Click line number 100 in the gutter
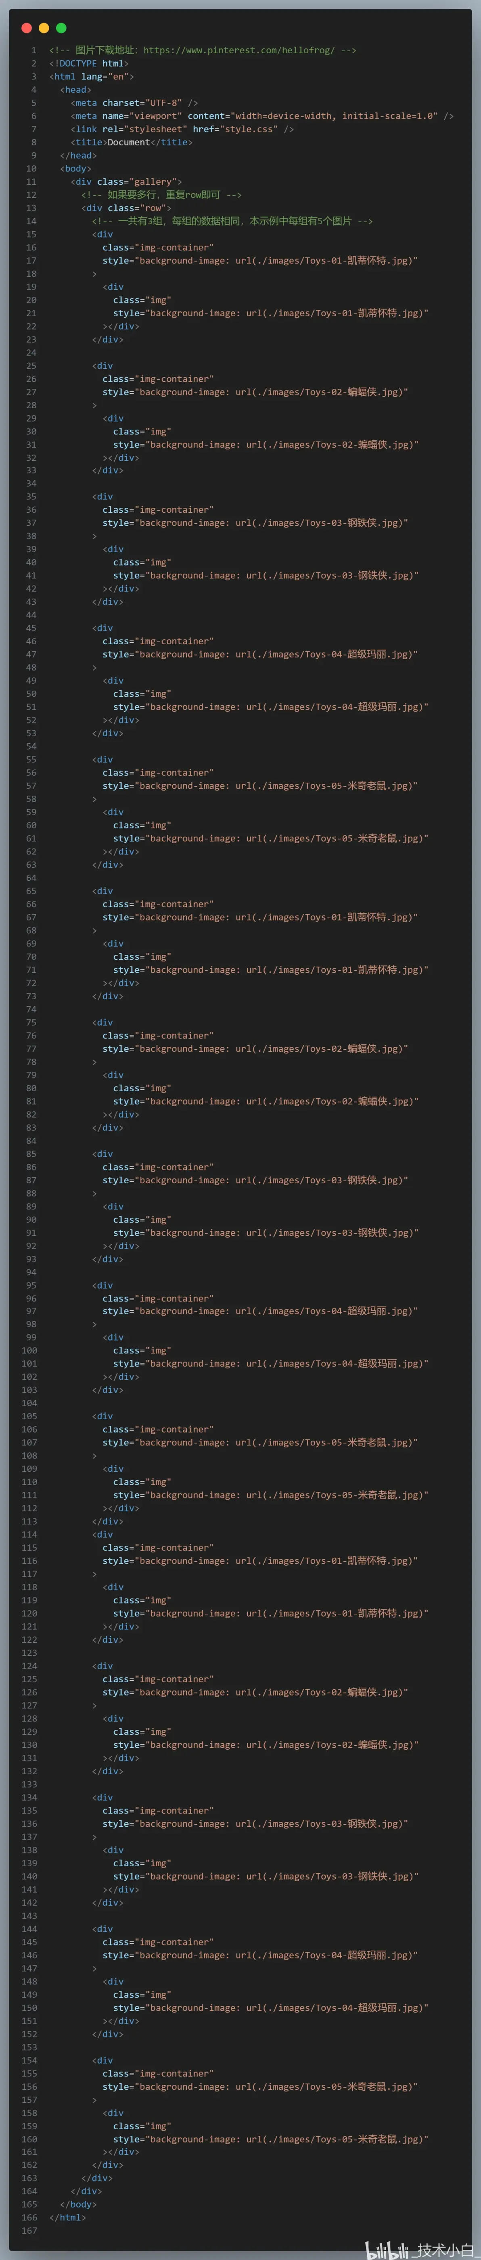 click(x=29, y=1350)
